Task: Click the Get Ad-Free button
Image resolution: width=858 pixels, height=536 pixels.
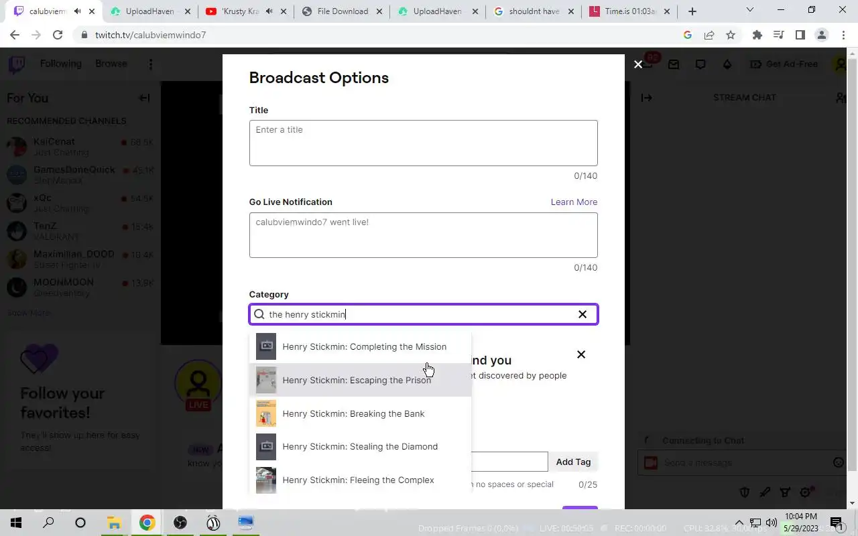Action: click(x=784, y=64)
